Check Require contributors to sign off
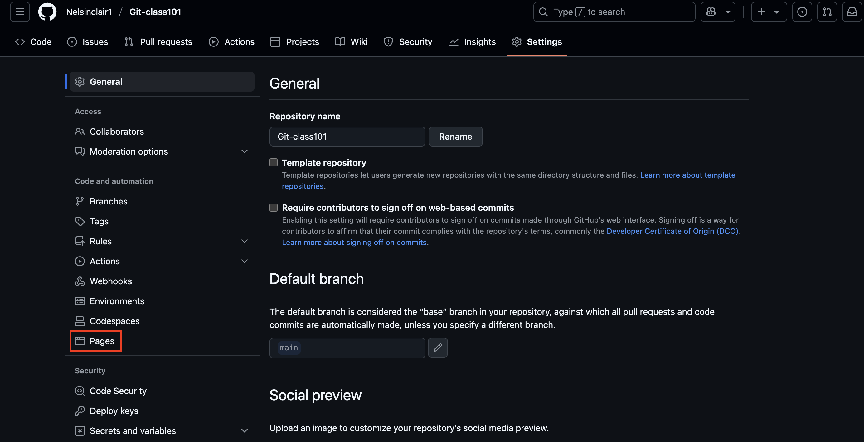This screenshot has height=442, width=864. click(274, 207)
